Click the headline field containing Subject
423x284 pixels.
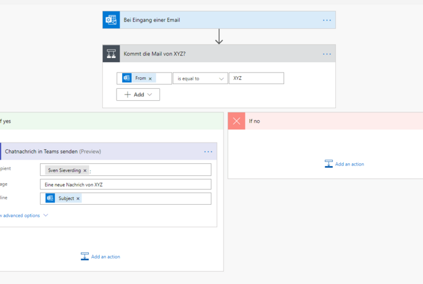pyautogui.click(x=126, y=199)
